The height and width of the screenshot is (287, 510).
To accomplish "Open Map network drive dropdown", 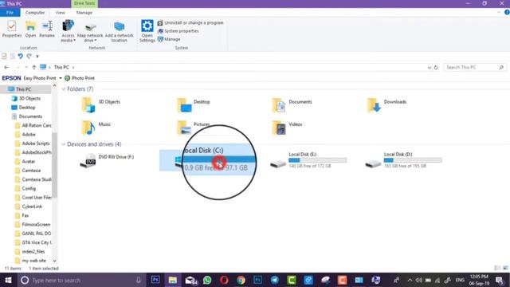I will pos(90,31).
